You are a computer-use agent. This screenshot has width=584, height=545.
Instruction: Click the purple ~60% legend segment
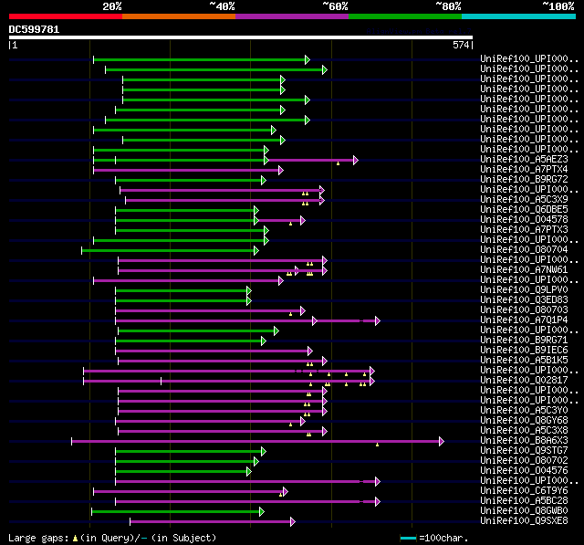coord(292,16)
